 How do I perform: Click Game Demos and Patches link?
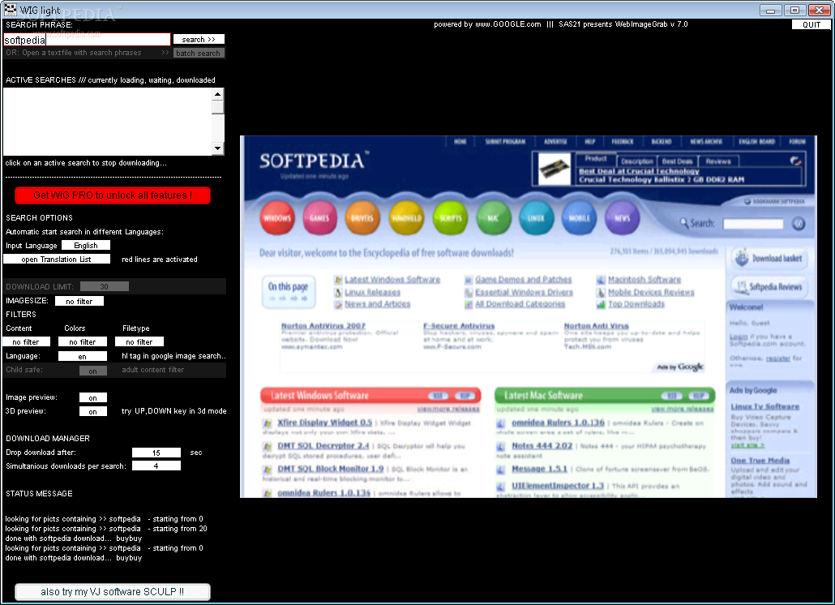click(x=523, y=280)
